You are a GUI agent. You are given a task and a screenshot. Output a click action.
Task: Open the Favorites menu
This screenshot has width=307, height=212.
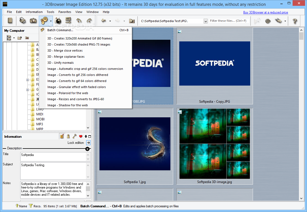(65, 12)
